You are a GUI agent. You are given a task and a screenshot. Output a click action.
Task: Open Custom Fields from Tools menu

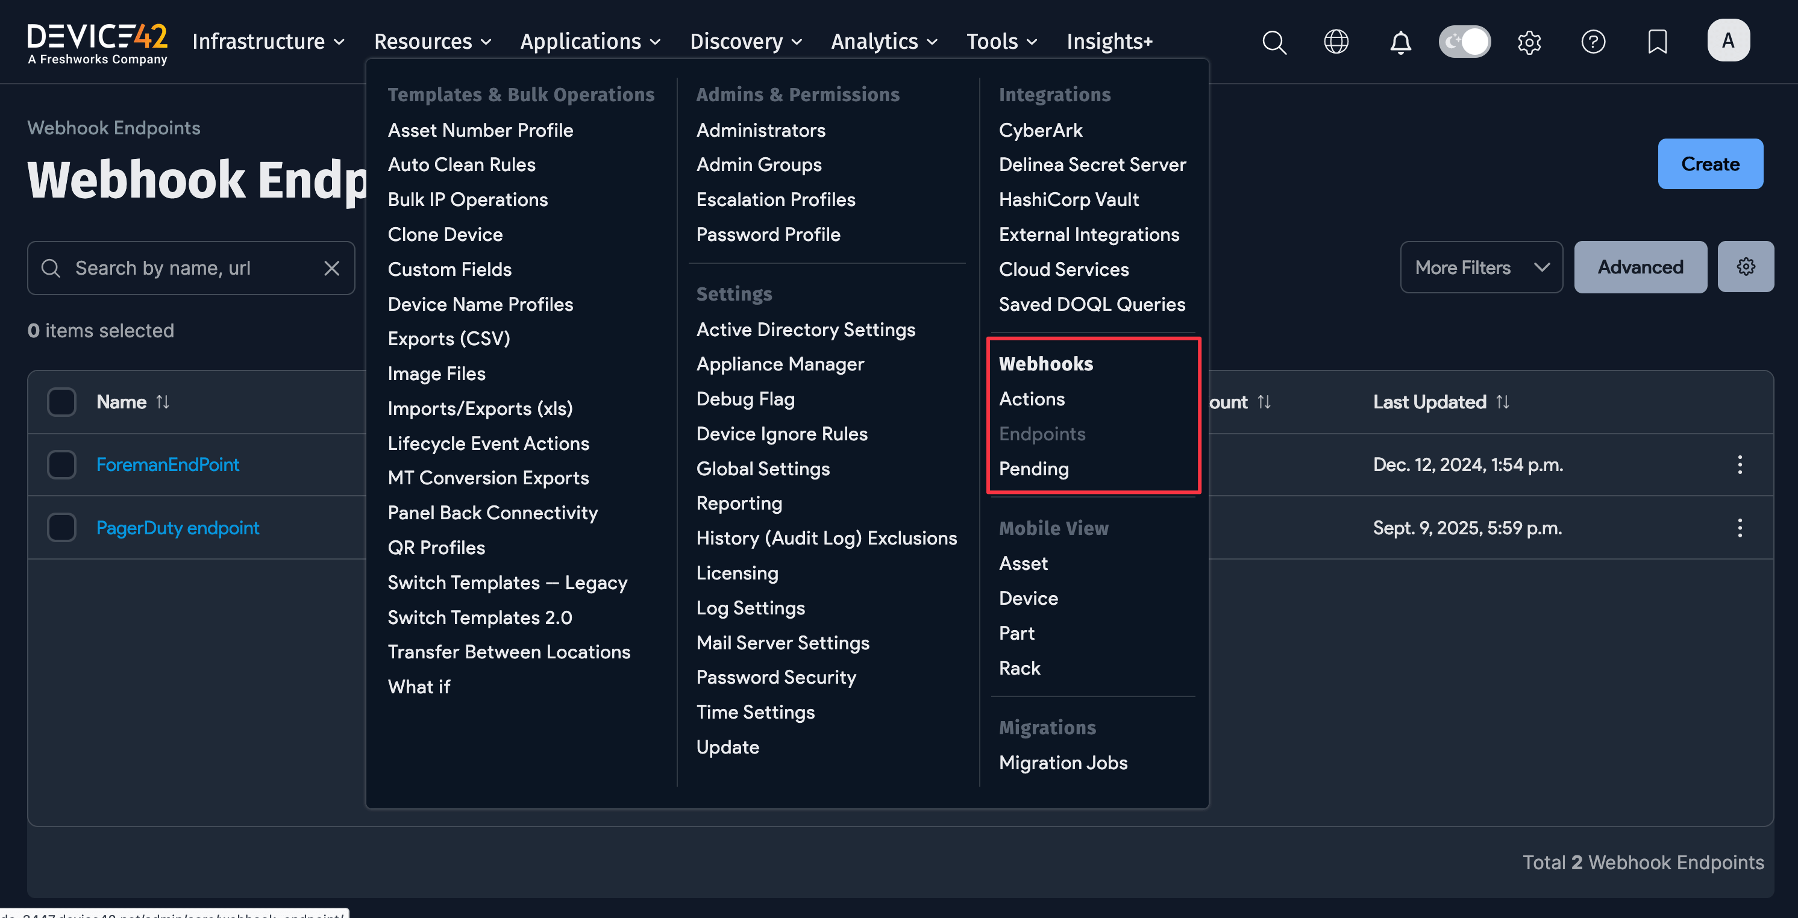pos(449,269)
